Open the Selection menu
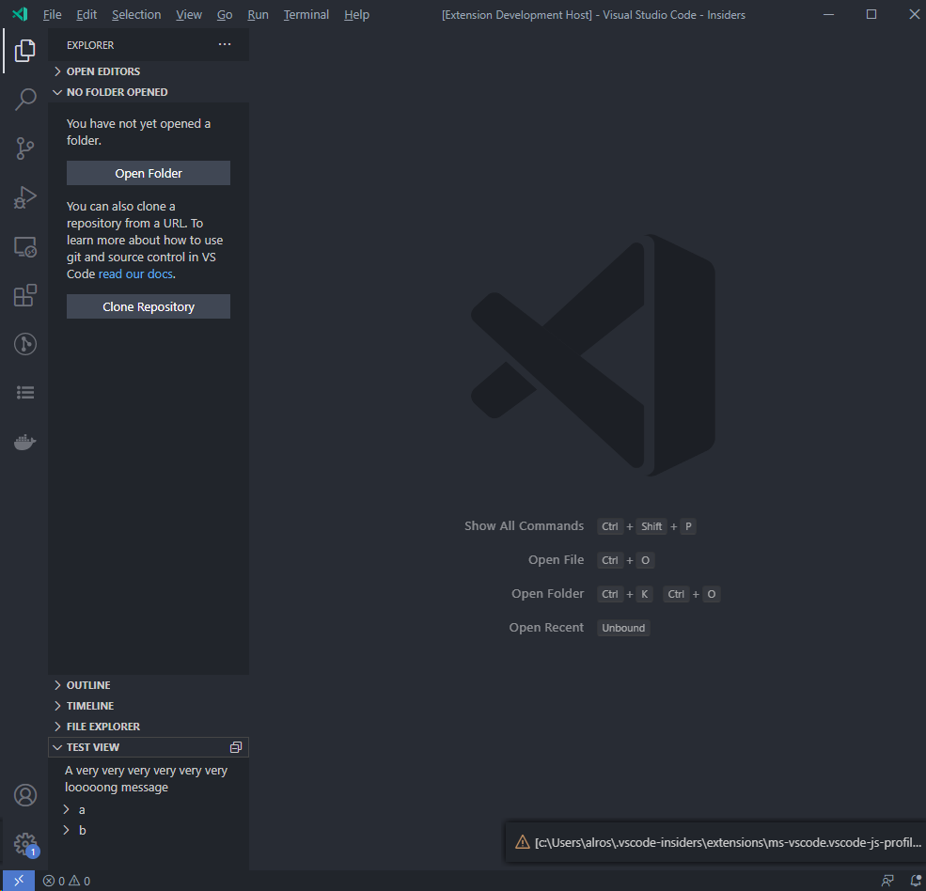Image resolution: width=926 pixels, height=891 pixels. coord(135,14)
